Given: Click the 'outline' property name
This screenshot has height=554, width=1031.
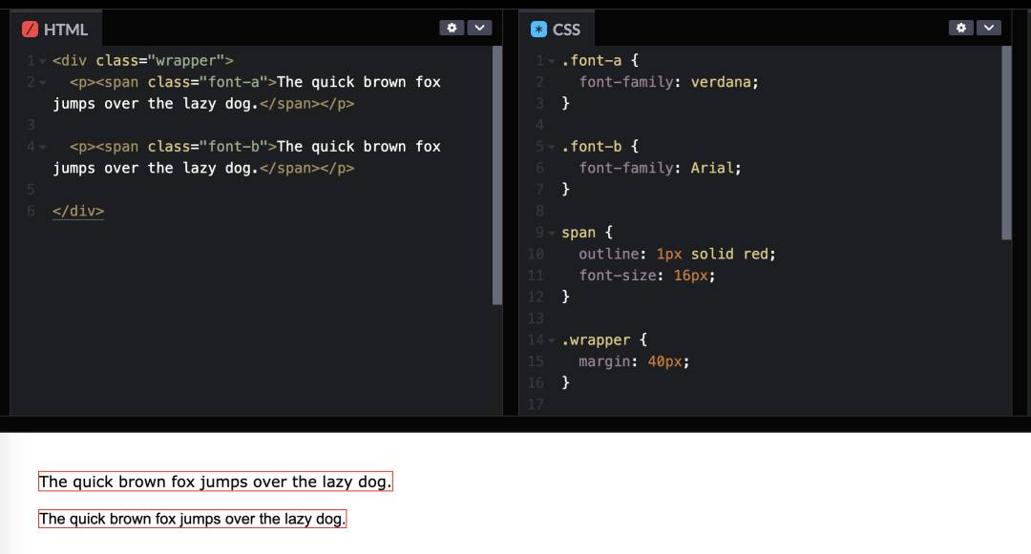Looking at the screenshot, I should pos(608,254).
